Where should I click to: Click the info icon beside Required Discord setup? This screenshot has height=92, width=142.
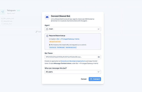[x=47, y=36]
